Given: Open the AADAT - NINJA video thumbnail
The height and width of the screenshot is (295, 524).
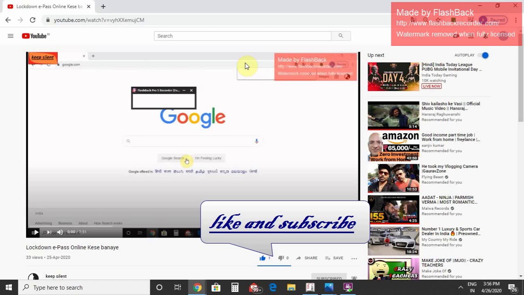Looking at the screenshot, I should [393, 209].
